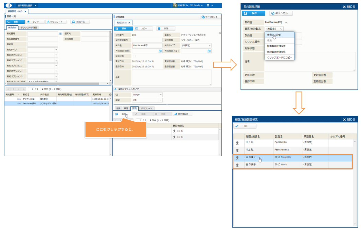
Task: Toggle the 削除状態 checkbox in contract details
Action: pos(134,56)
